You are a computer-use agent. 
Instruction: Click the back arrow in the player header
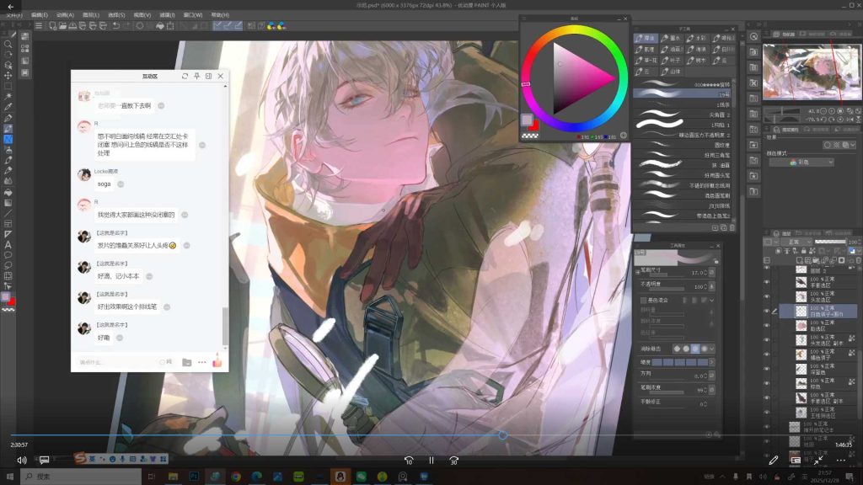tap(10, 7)
